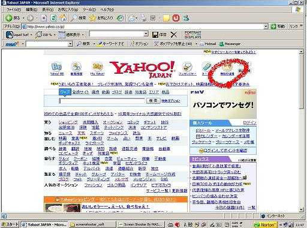The height and width of the screenshot is (228, 307).
Task: Click the Stop toolbar icon
Action: [44, 18]
